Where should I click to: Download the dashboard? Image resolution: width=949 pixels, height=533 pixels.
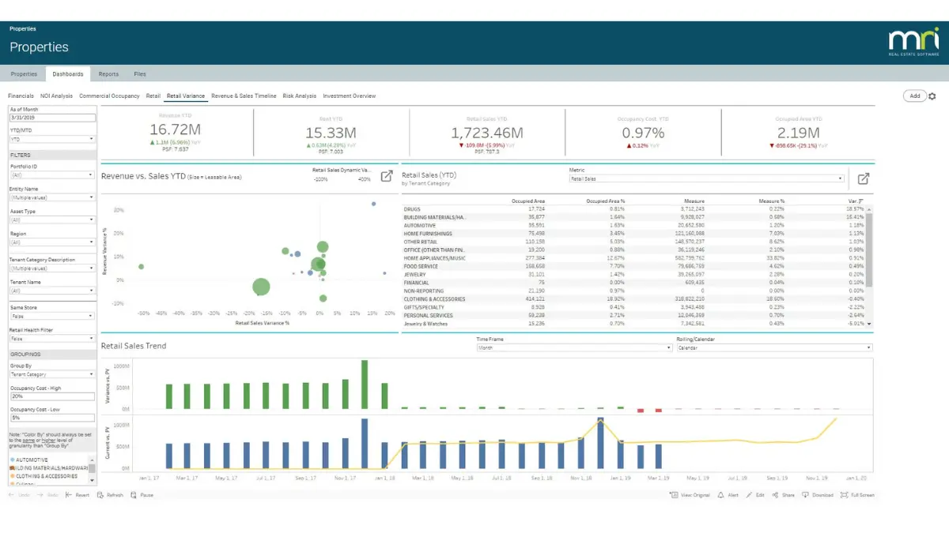pyautogui.click(x=818, y=495)
